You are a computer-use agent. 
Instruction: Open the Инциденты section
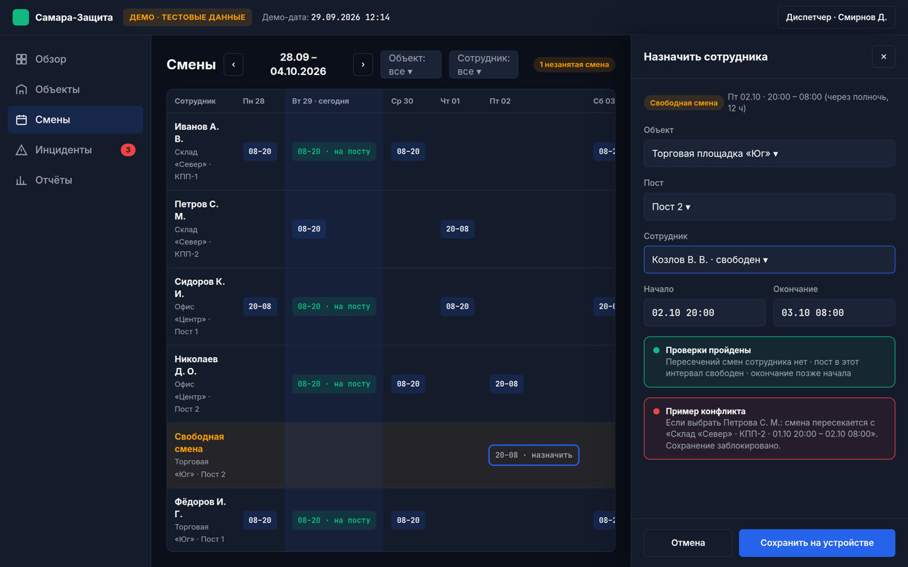point(75,150)
